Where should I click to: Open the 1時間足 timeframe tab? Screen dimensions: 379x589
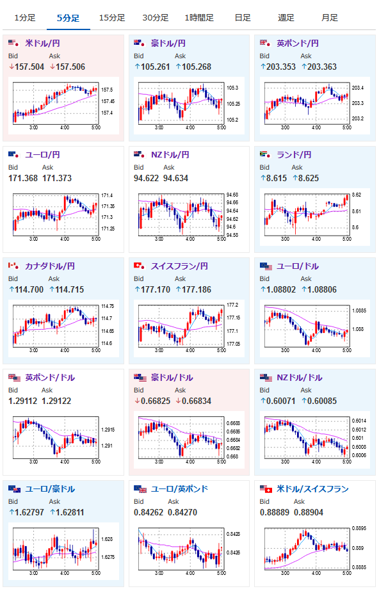(x=199, y=18)
